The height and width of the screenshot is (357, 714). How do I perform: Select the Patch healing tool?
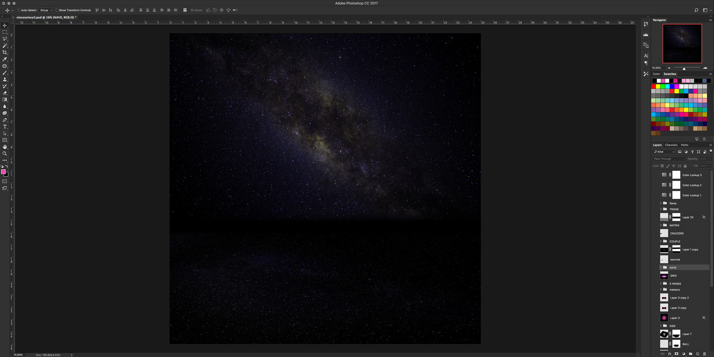pos(5,66)
